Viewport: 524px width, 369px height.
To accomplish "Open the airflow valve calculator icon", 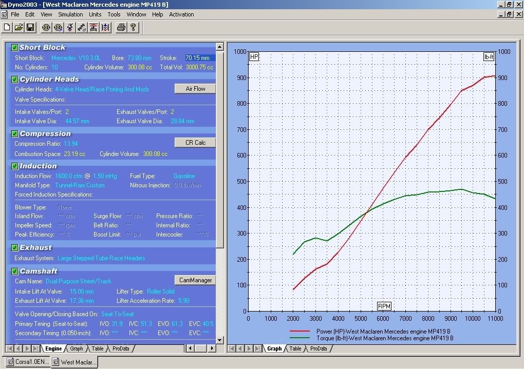I will point(70,27).
